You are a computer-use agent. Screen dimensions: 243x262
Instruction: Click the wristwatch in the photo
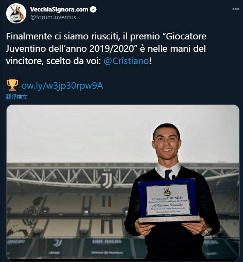click(207, 231)
